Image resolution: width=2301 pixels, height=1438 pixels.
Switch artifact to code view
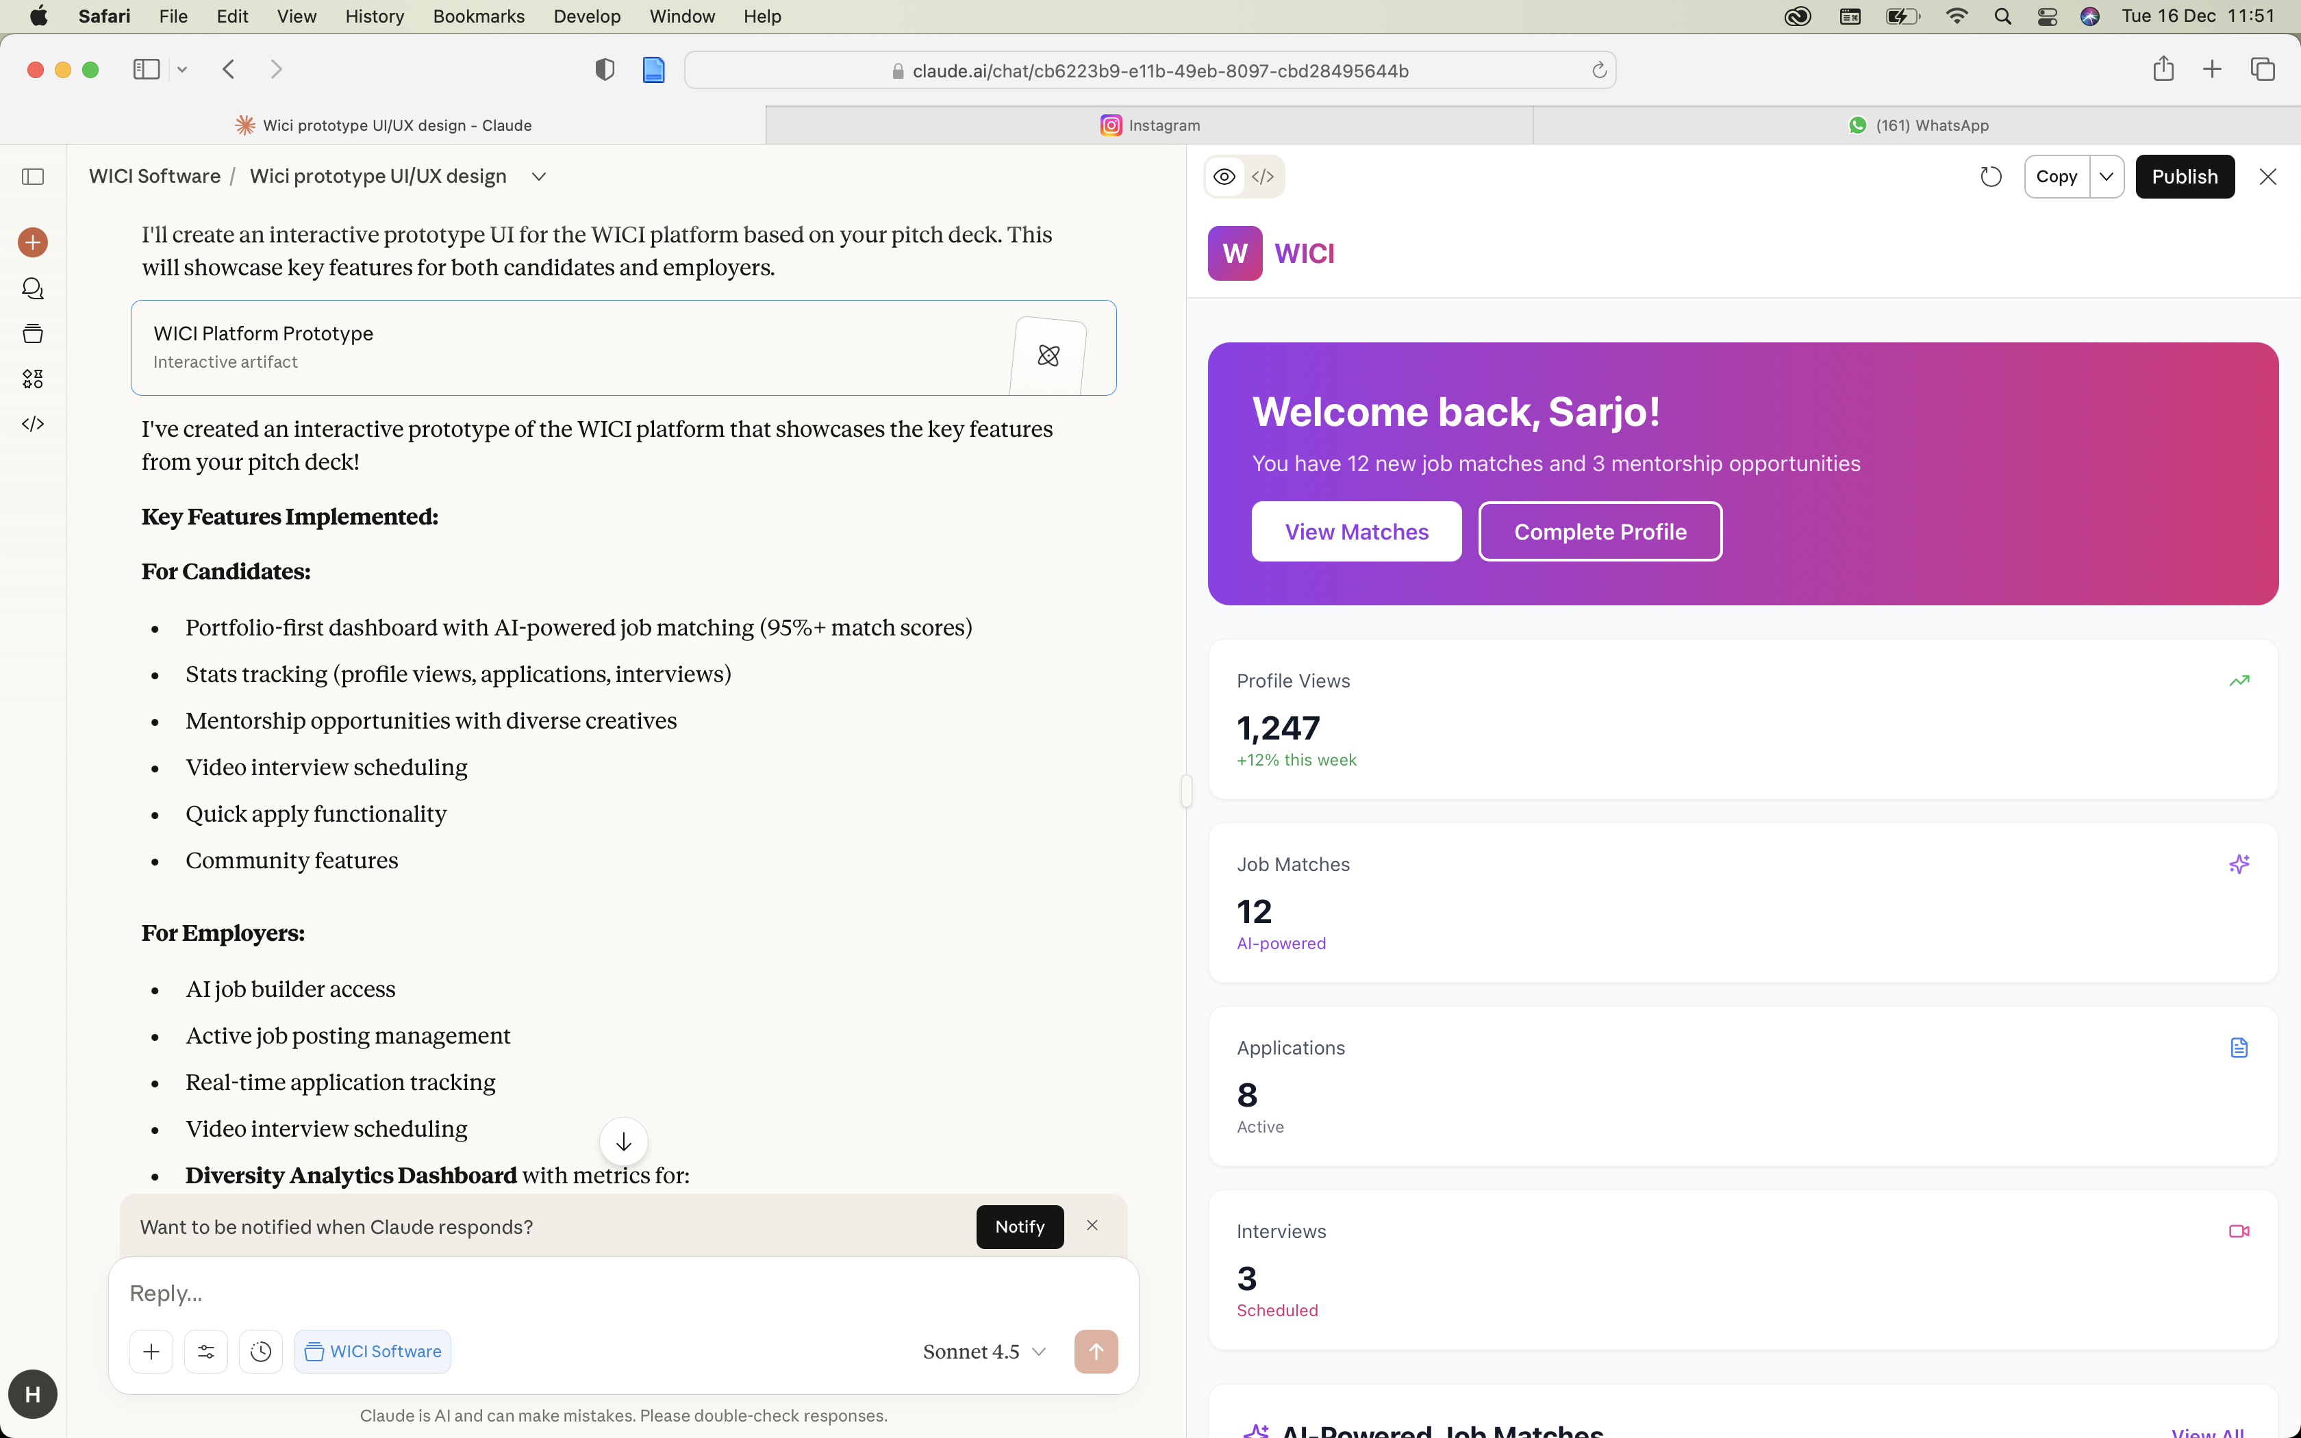[x=1263, y=177]
